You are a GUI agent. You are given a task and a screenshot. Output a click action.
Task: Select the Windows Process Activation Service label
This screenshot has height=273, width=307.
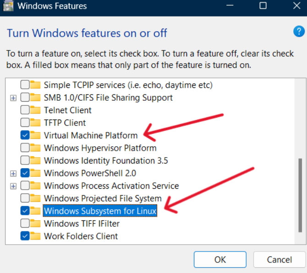coord(111,186)
